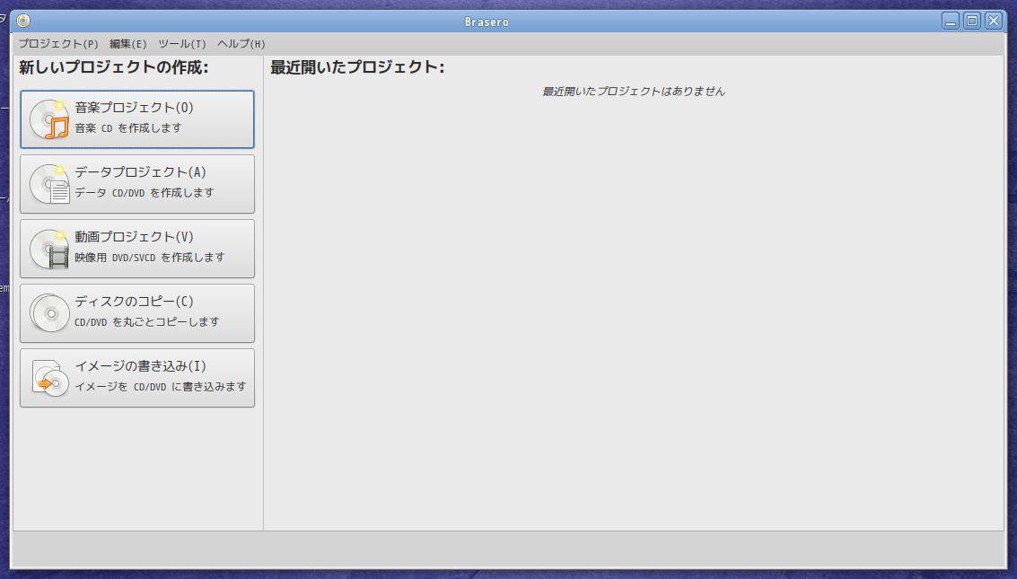Choose イメージの書き込み(I) burn image
Screen dimensions: 1017x579
pos(136,378)
